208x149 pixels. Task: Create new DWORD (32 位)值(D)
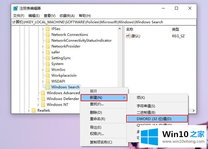[157, 119]
